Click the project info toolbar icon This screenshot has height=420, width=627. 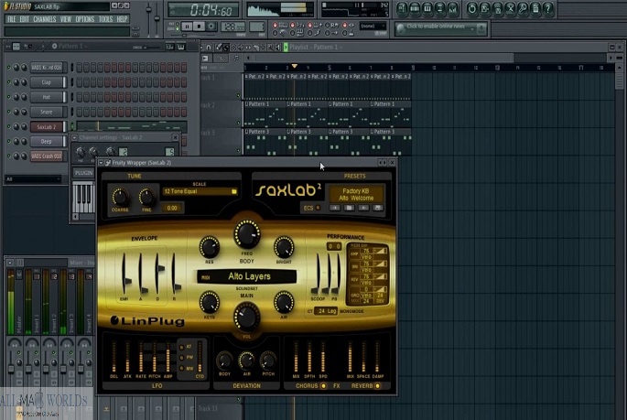click(535, 9)
